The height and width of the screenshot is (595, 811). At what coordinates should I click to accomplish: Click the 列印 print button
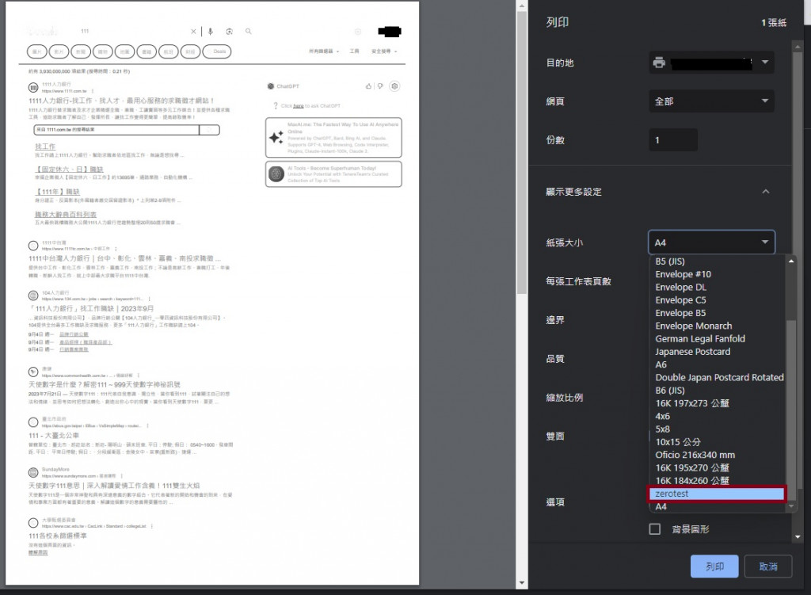click(x=714, y=566)
